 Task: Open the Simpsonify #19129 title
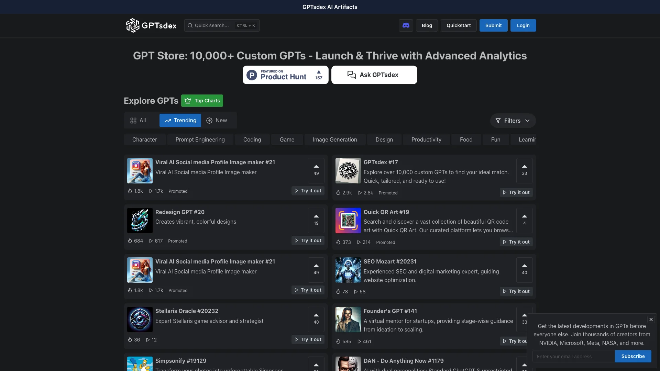(181, 361)
